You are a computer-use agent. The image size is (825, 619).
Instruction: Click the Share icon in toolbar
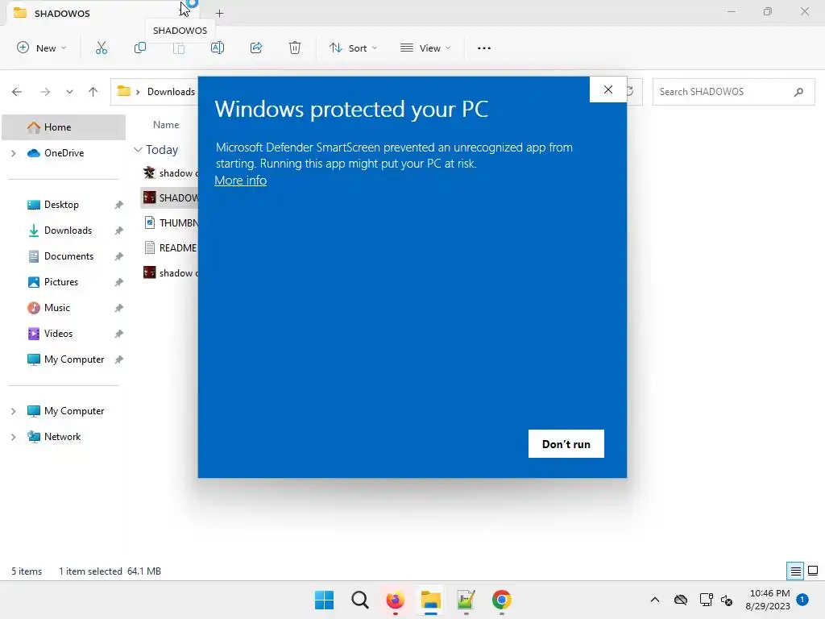coord(256,48)
